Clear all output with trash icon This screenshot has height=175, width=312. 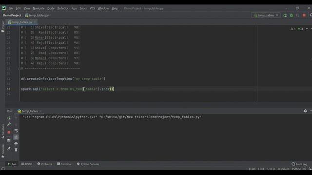pos(16,150)
